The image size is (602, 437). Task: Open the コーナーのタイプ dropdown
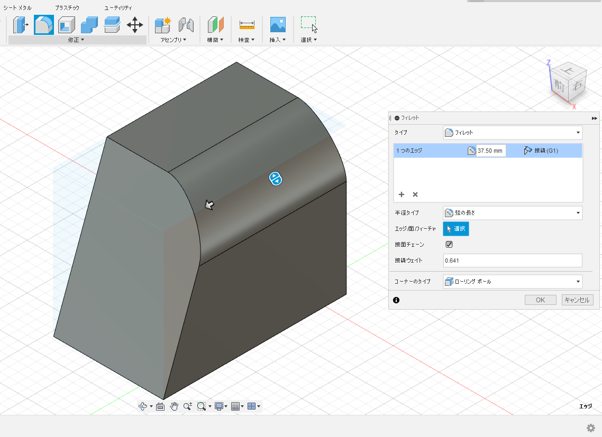tap(512, 282)
